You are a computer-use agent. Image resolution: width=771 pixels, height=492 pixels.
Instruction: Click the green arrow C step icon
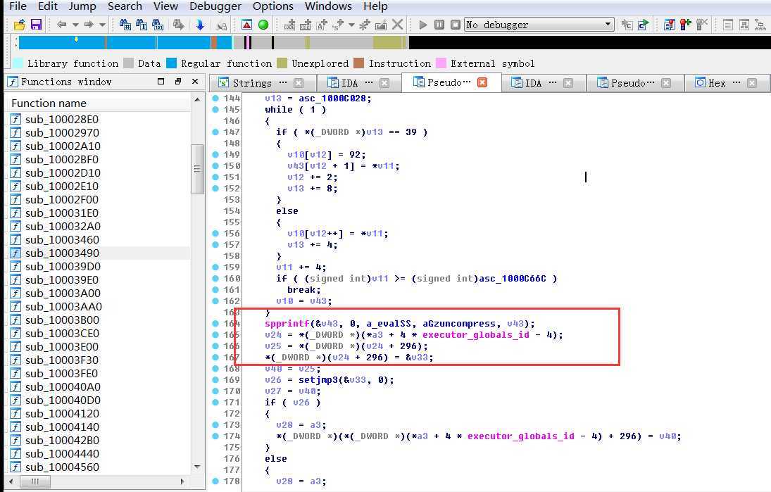(643, 25)
